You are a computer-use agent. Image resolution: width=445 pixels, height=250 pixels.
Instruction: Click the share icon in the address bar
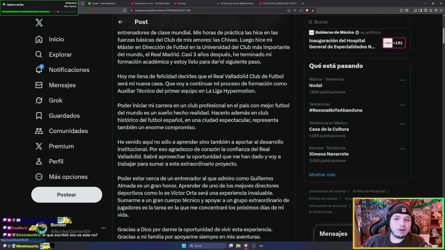(x=300, y=10)
